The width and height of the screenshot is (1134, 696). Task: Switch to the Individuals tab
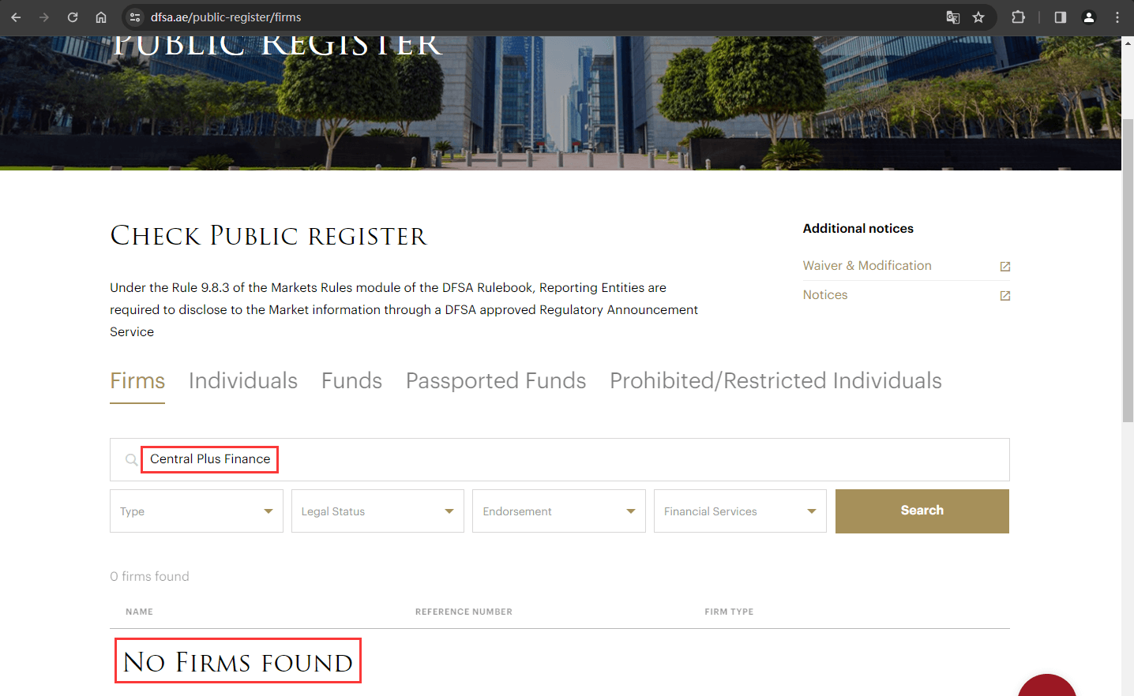tap(243, 381)
